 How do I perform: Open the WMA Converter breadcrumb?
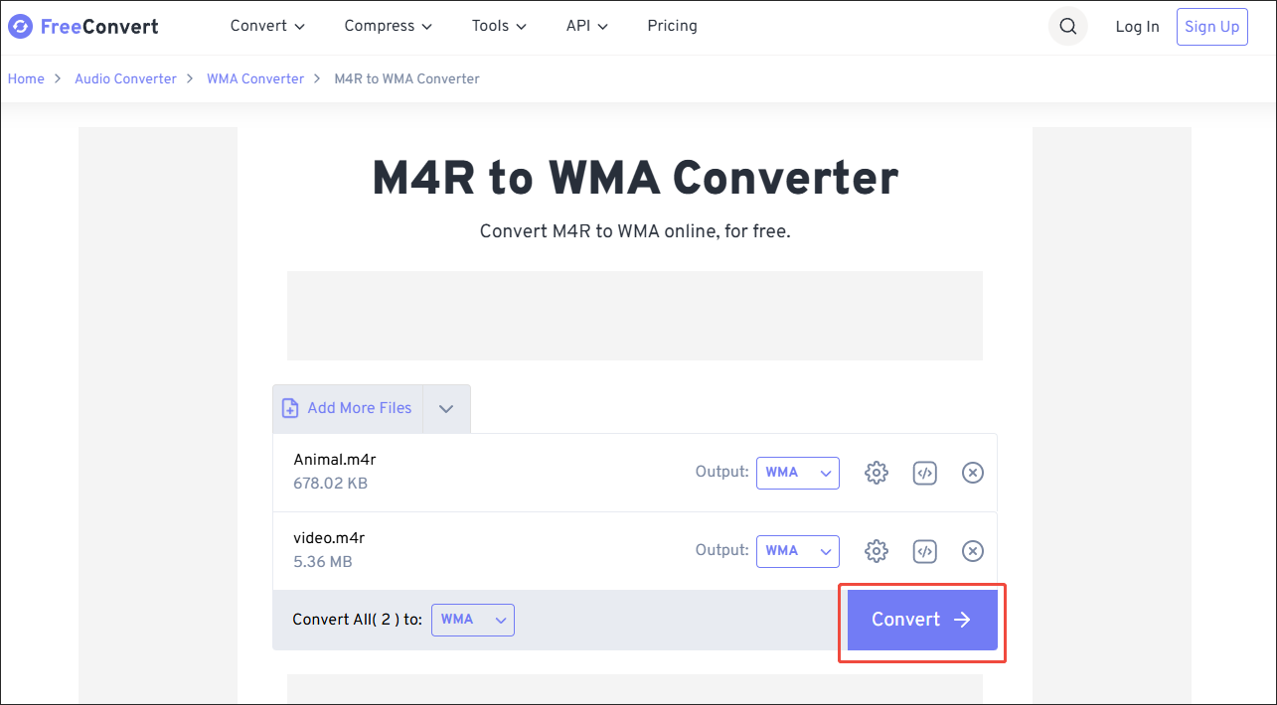click(x=255, y=78)
